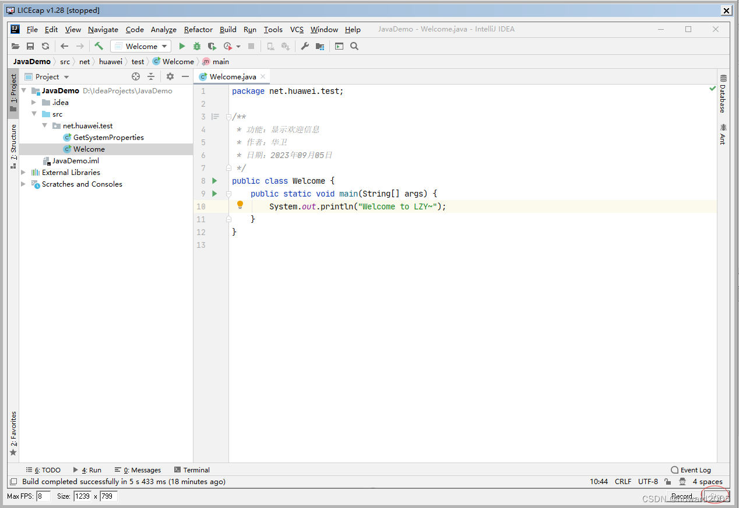Run with Coverage shield icon
739x508 pixels.
tap(212, 46)
